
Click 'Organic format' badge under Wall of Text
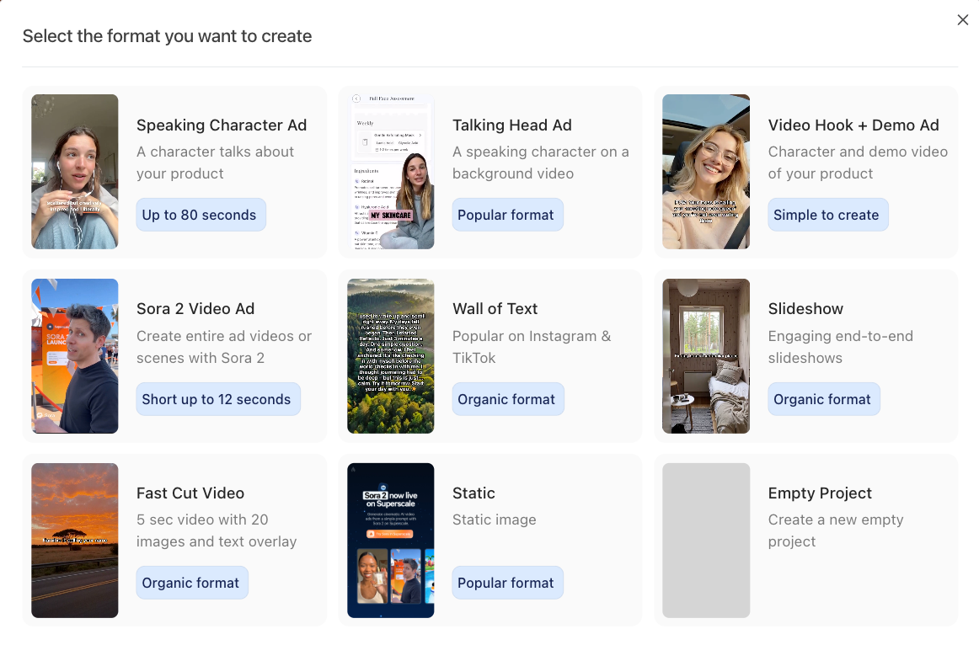507,399
